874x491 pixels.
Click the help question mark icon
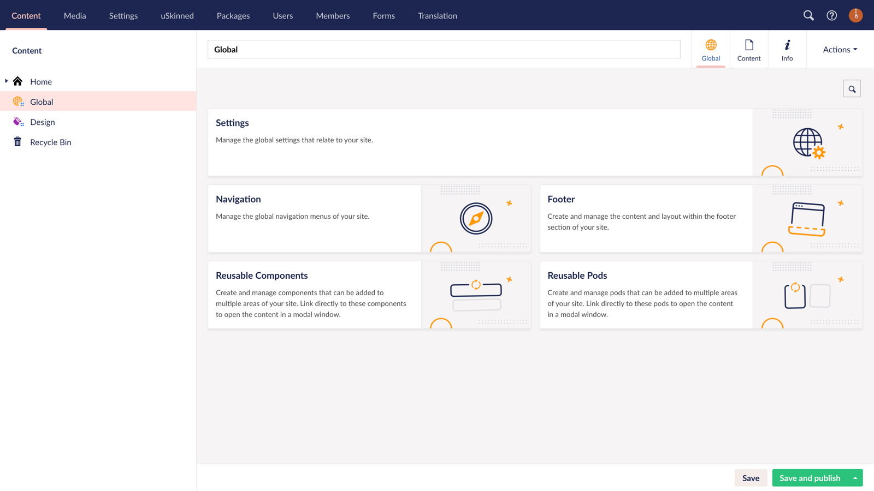point(832,15)
